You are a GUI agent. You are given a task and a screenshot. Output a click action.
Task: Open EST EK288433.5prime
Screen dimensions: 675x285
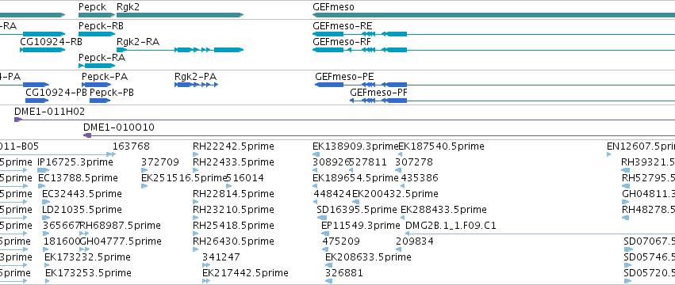click(x=444, y=211)
